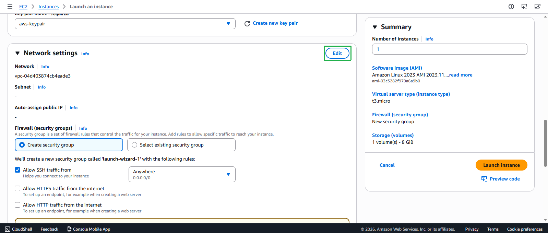Screen dimensions: 548x233
Task: Open Firewall (security group) summary link
Action: (x=400, y=115)
